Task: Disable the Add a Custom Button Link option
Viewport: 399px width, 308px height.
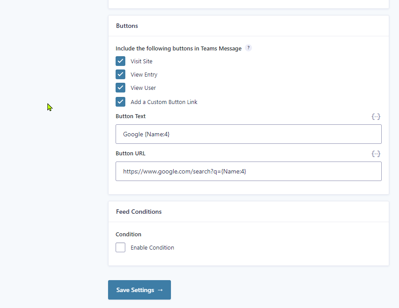Action: [x=120, y=101]
